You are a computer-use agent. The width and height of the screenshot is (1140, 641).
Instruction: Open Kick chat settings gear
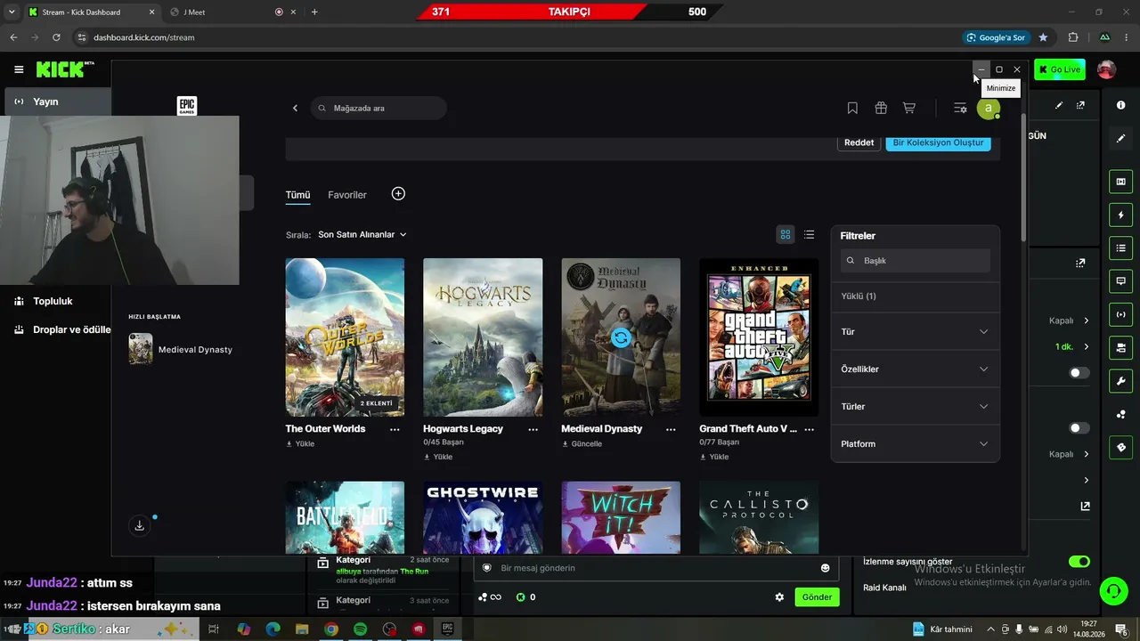coord(779,597)
